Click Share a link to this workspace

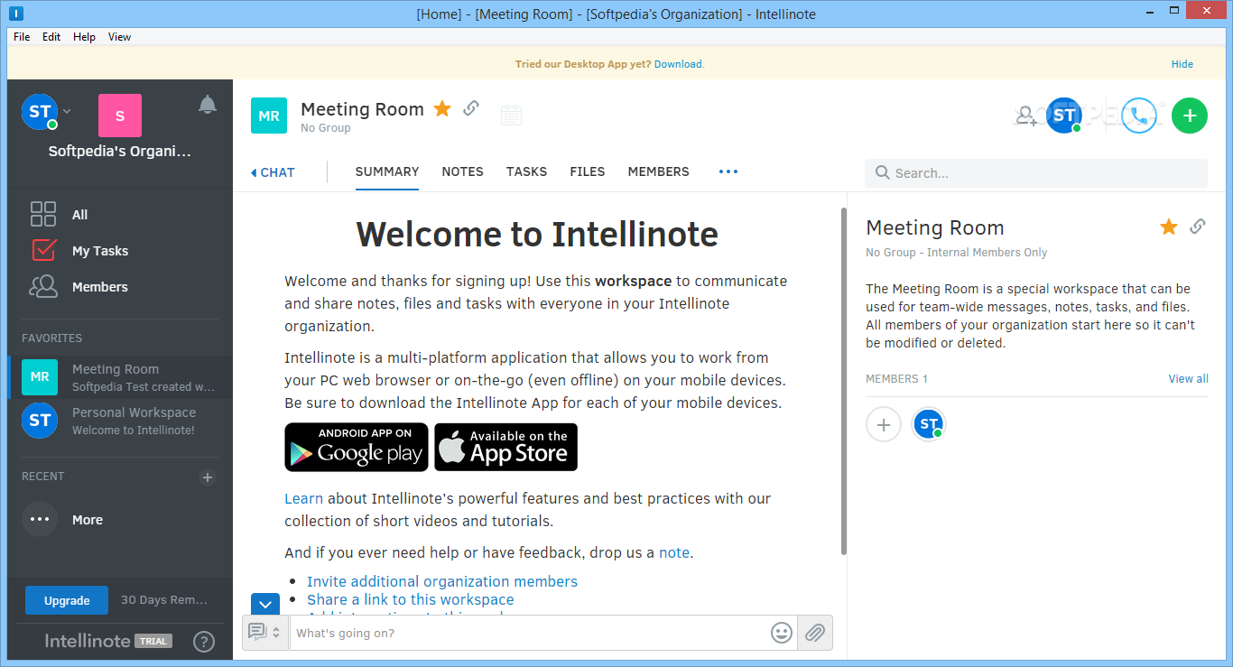(x=411, y=599)
